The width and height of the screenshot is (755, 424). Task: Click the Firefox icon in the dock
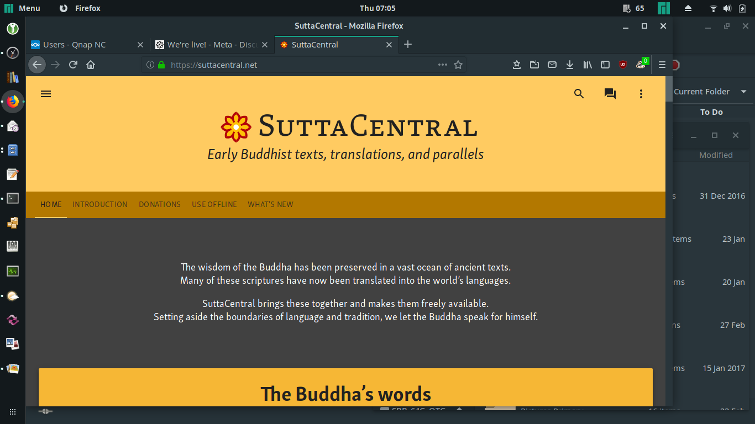[x=13, y=102]
